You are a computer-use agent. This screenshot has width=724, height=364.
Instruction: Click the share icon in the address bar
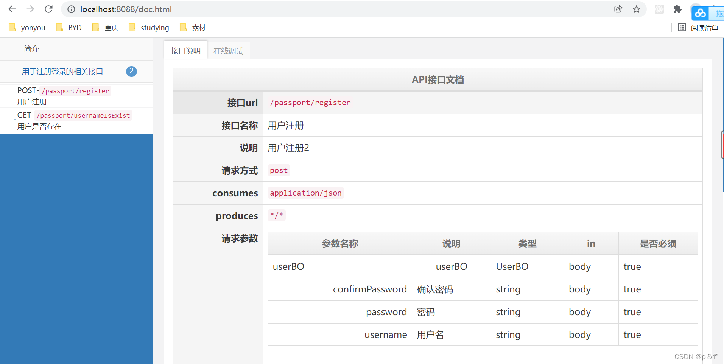(x=618, y=9)
